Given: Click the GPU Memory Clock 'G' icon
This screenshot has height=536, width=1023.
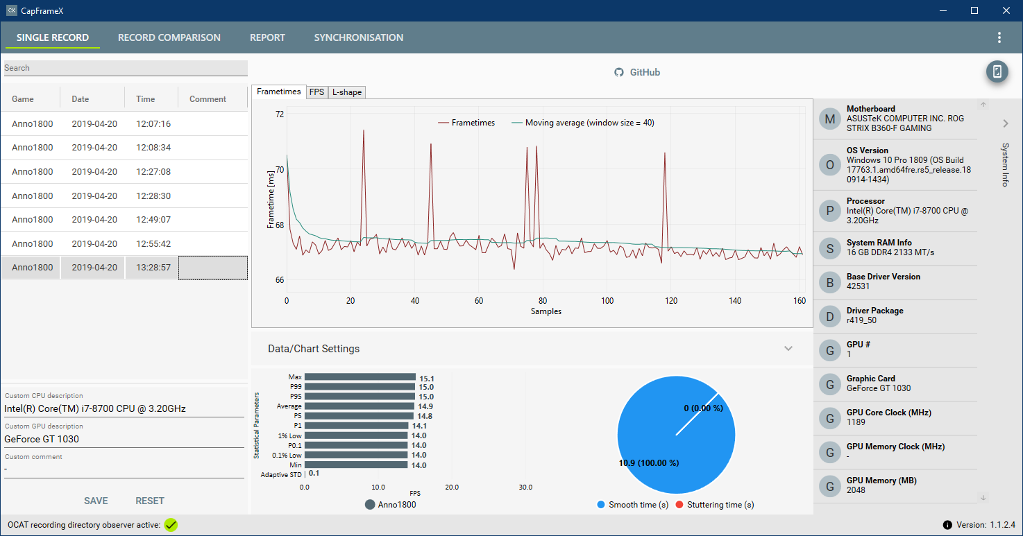Looking at the screenshot, I should tap(830, 451).
